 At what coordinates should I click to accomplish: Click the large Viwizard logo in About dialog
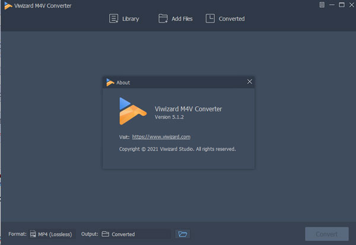[133, 111]
